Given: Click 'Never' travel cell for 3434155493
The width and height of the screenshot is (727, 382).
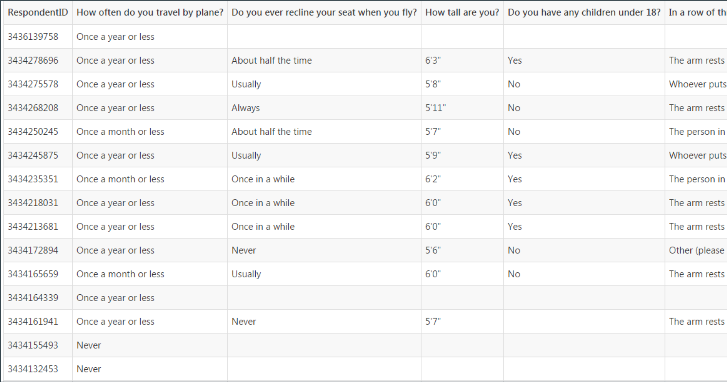Looking at the screenshot, I should (x=150, y=345).
